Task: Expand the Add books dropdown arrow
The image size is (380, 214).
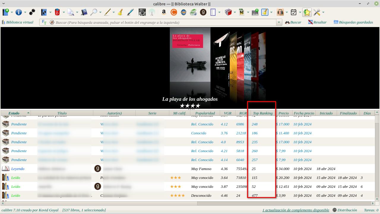Action: click(x=12, y=12)
